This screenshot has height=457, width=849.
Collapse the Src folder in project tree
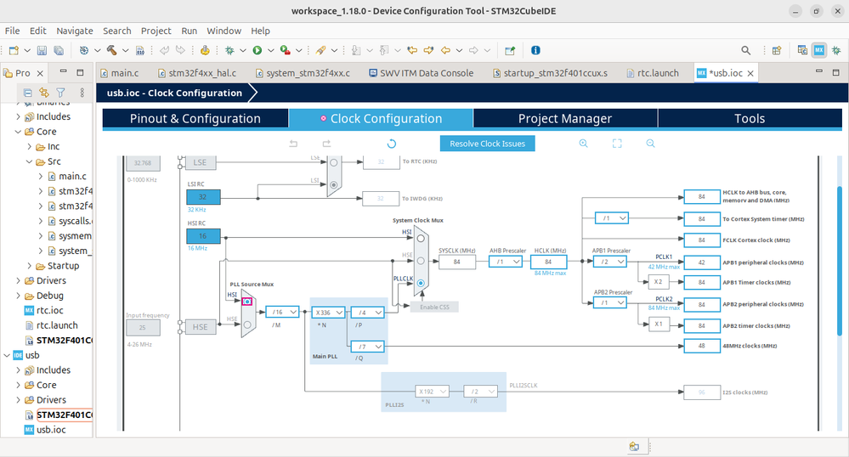(29, 161)
